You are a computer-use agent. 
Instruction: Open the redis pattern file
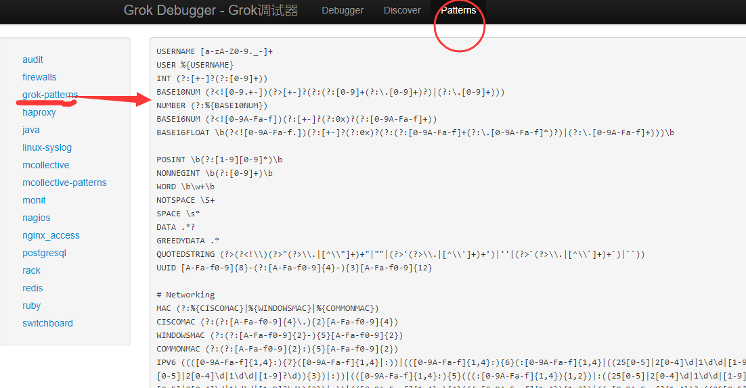point(32,288)
